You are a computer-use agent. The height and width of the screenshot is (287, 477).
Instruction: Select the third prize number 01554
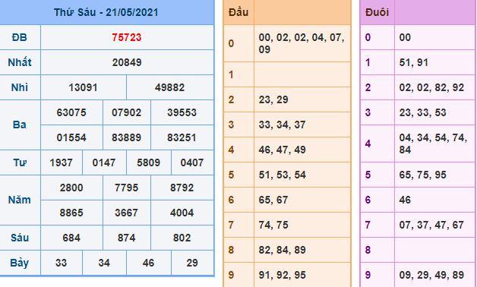pos(71,137)
